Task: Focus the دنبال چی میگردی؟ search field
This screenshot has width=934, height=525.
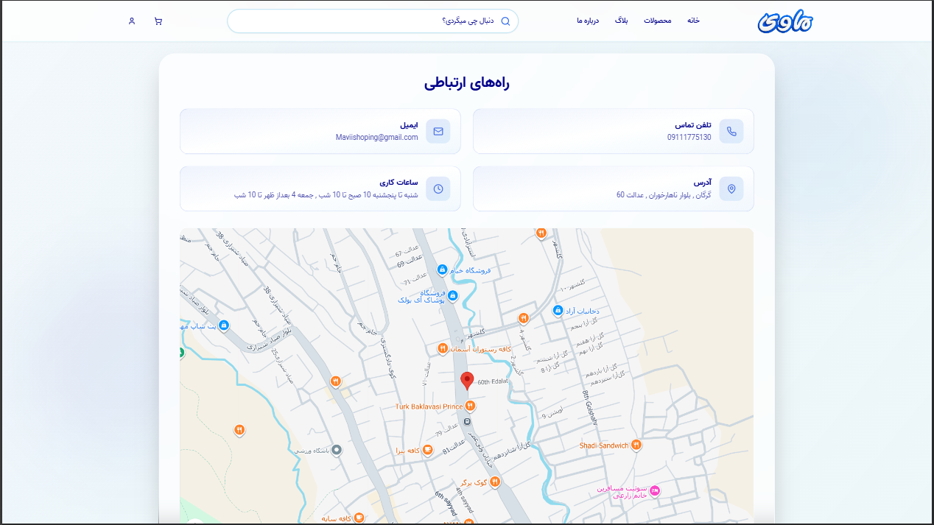Action: 373,21
